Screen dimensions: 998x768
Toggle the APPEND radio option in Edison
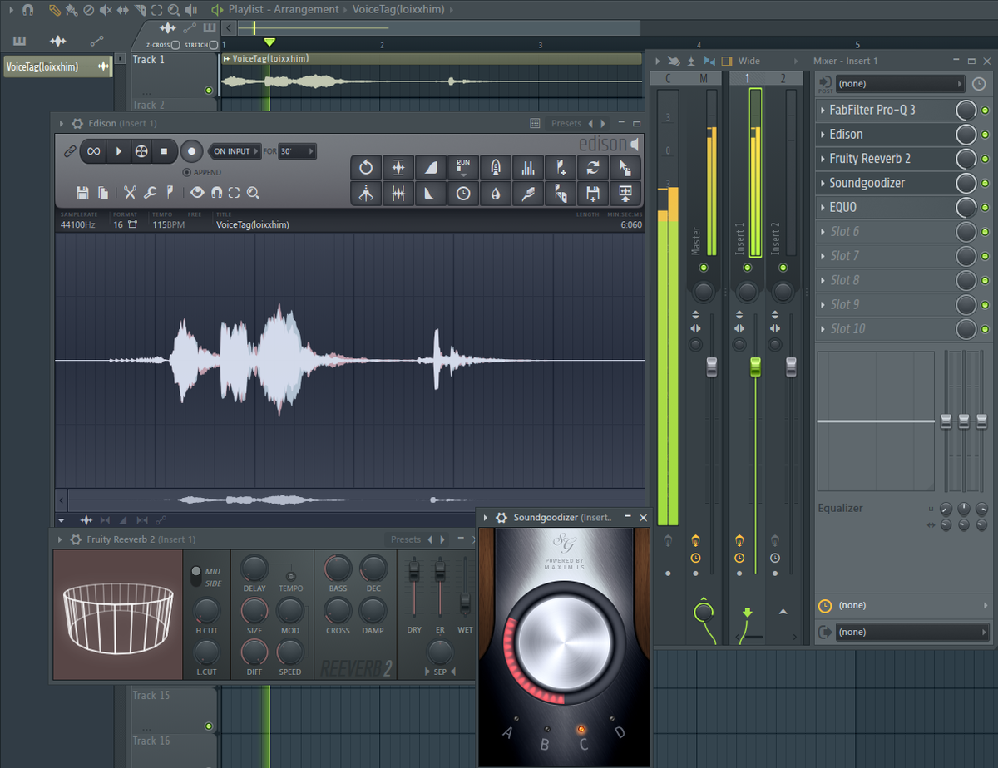[x=186, y=172]
